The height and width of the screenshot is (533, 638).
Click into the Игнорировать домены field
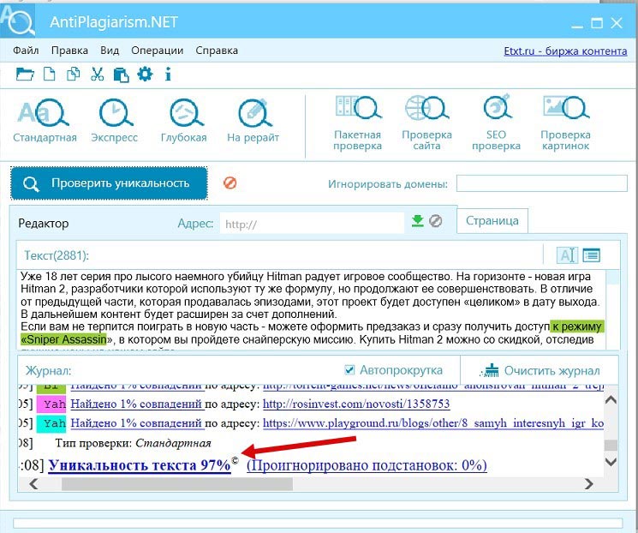click(541, 183)
